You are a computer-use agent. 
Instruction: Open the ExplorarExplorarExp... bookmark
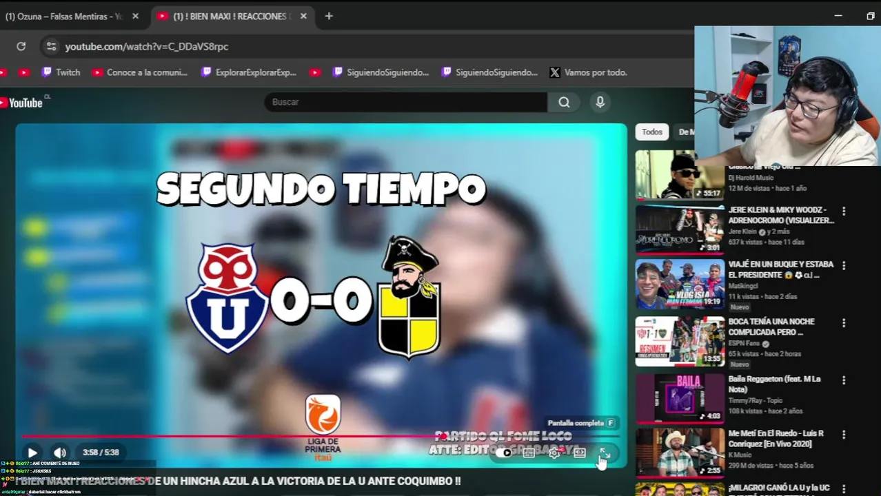(x=249, y=72)
